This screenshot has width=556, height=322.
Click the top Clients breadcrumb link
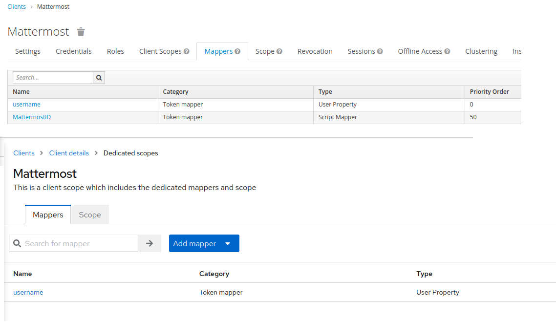[17, 7]
